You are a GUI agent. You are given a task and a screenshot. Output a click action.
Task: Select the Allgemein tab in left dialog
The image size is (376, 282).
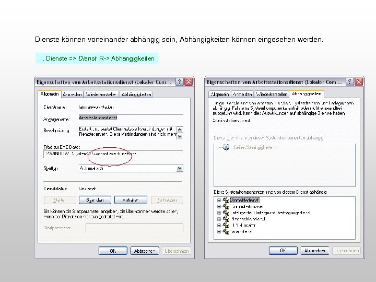point(50,94)
